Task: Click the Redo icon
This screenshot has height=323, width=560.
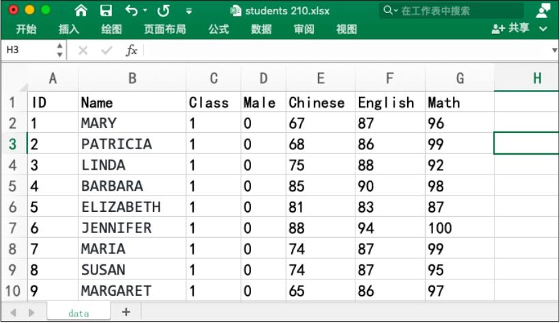Action: [x=164, y=11]
